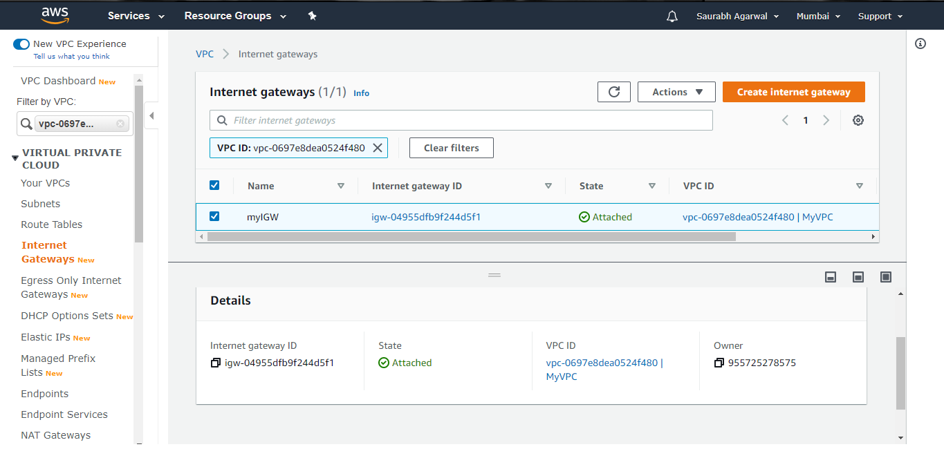Copy the Owner account number
The height and width of the screenshot is (449, 944).
coord(720,363)
